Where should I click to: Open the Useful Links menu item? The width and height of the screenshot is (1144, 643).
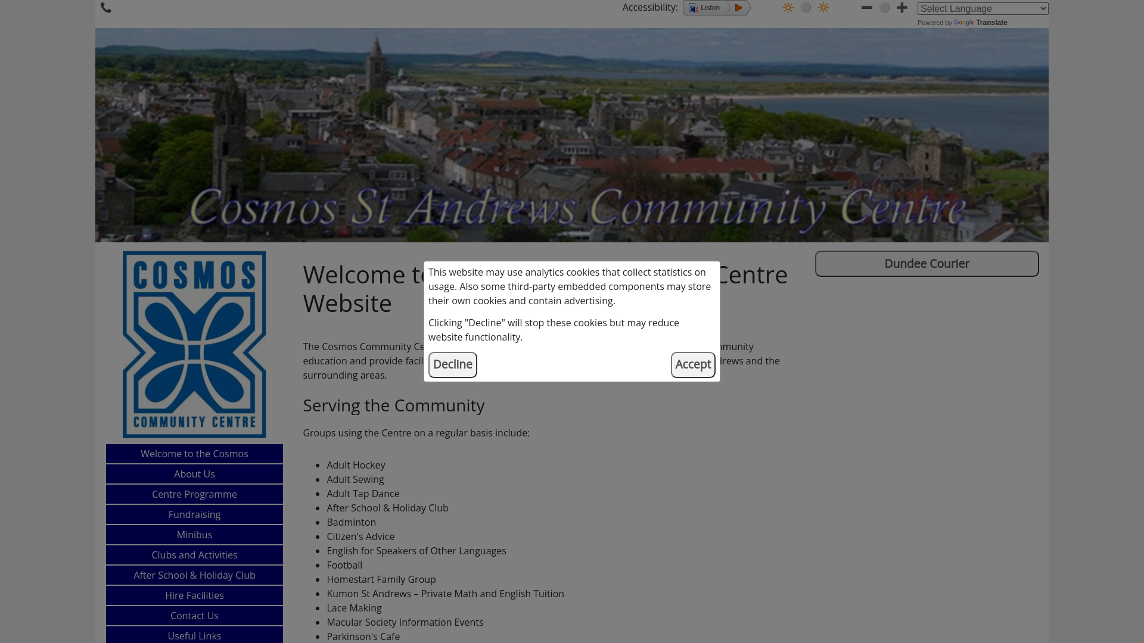[194, 635]
